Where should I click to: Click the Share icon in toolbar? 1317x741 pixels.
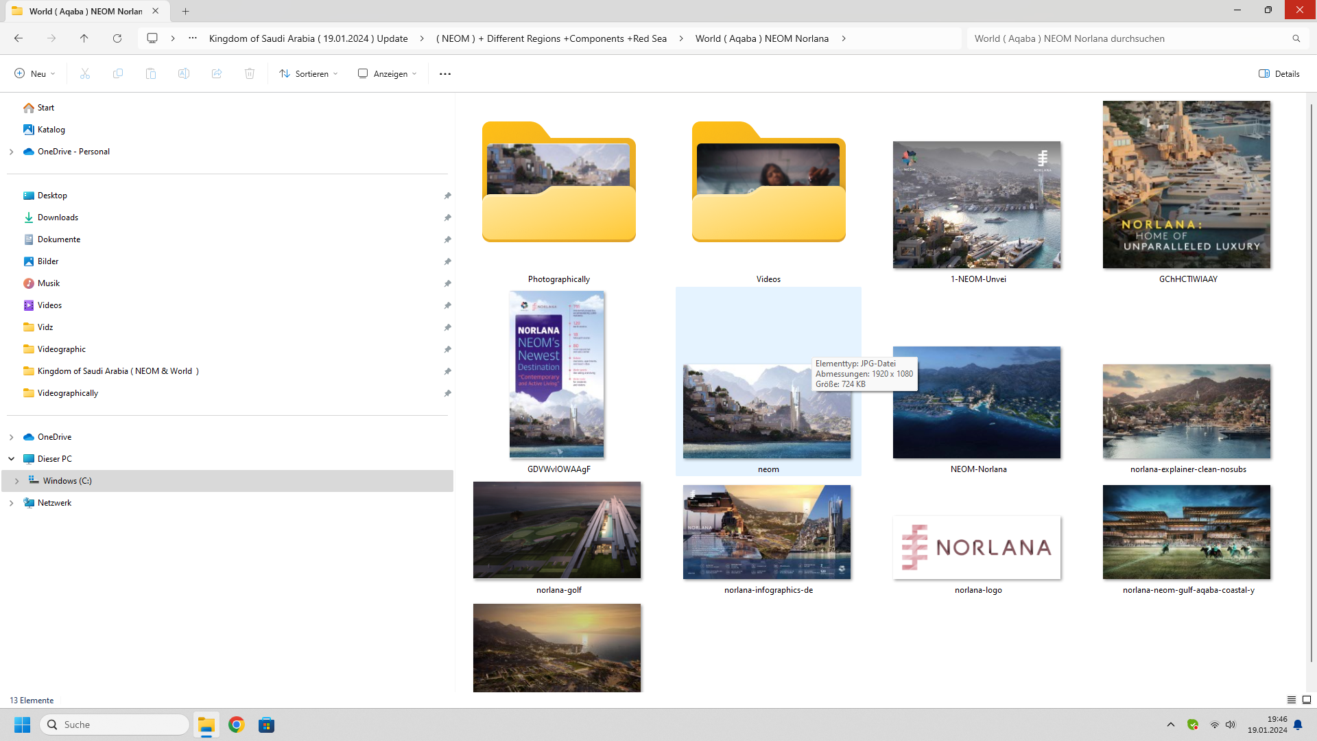217,73
